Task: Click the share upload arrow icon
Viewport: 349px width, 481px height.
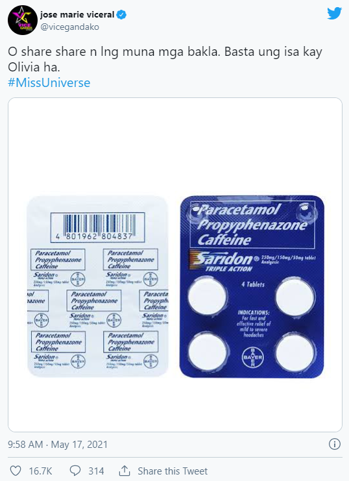Action: (x=125, y=470)
